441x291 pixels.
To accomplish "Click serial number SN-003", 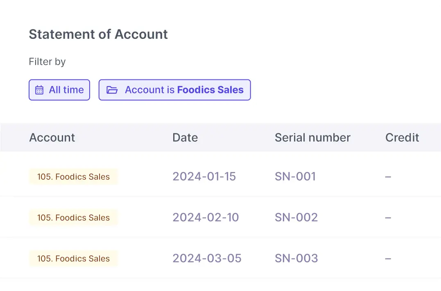I will tap(296, 258).
